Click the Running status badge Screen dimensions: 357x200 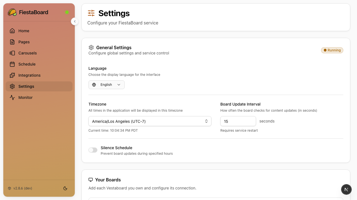tap(332, 50)
